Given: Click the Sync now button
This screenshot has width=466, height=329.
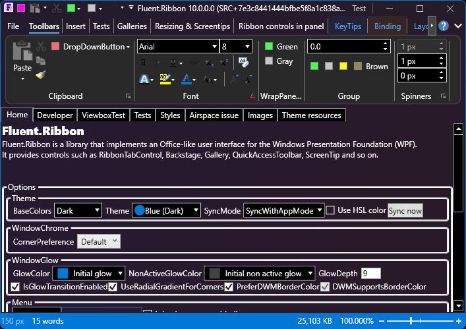Looking at the screenshot, I should (405, 211).
